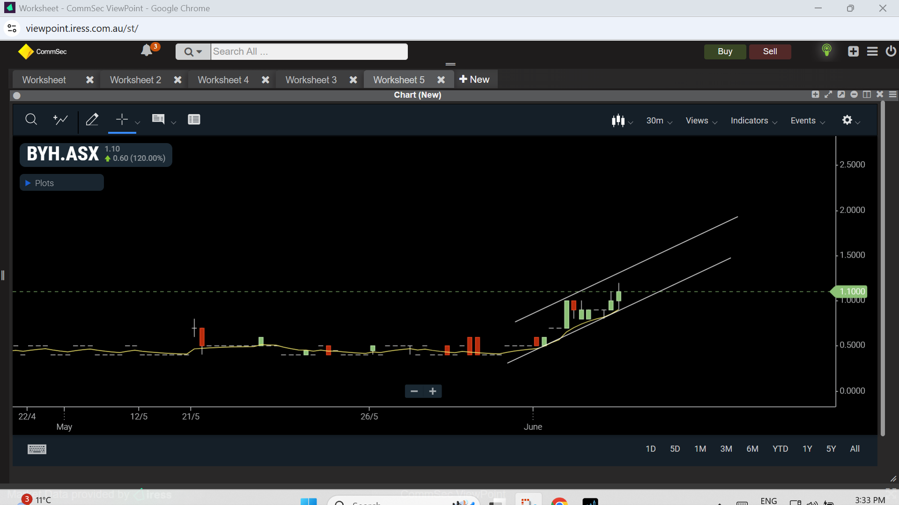Open the symbol search magnifier tool

[31, 120]
